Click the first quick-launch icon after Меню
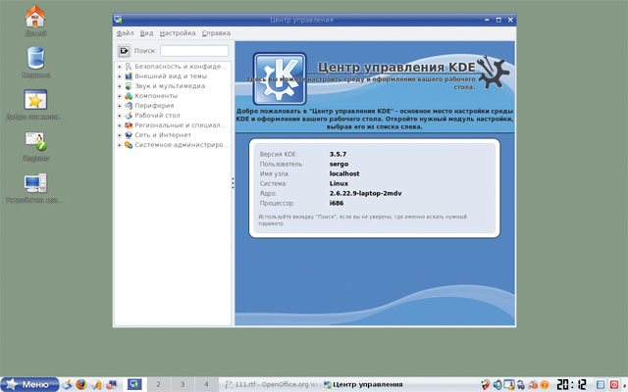 pos(66,384)
